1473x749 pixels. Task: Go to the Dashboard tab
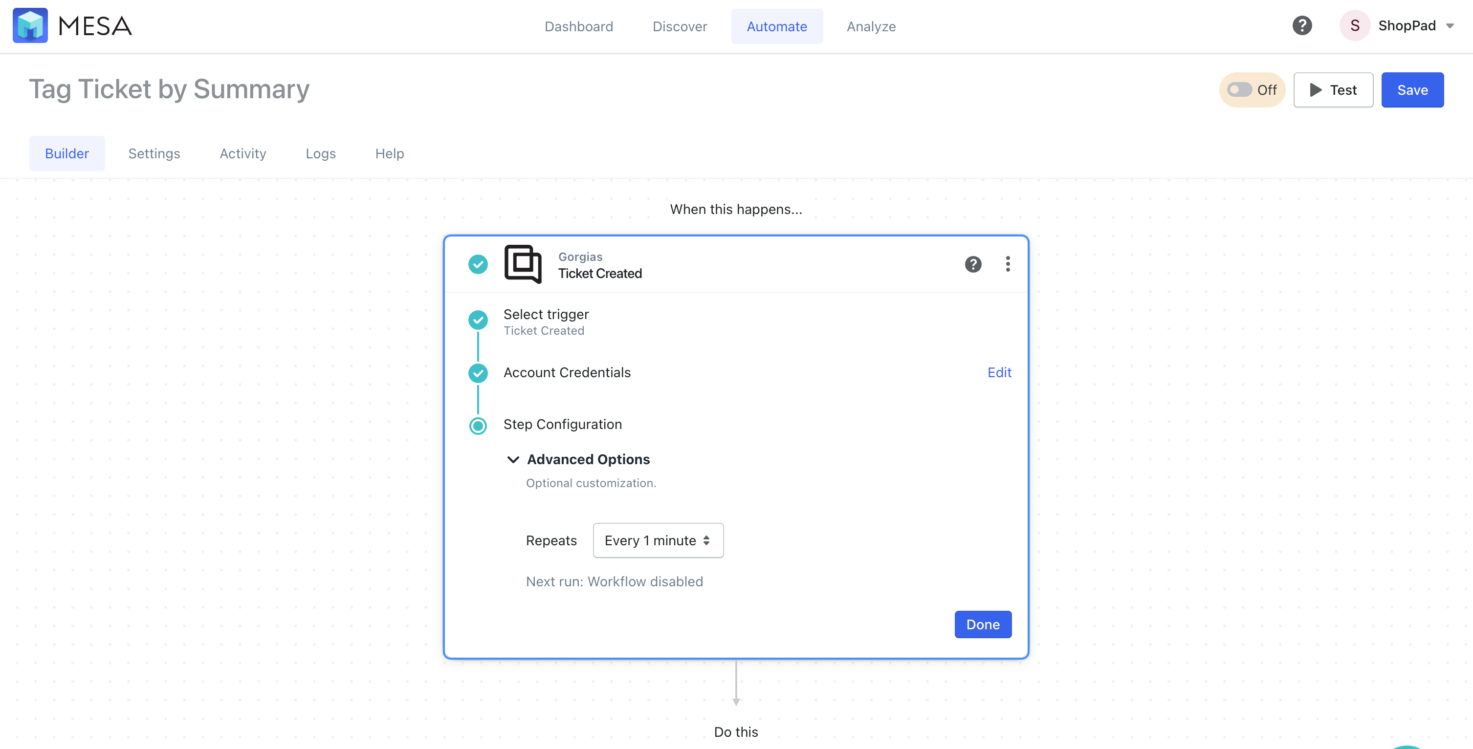579,26
